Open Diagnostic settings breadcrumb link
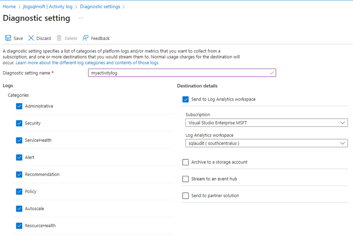Screen dimensions: 353x236 point(100,7)
